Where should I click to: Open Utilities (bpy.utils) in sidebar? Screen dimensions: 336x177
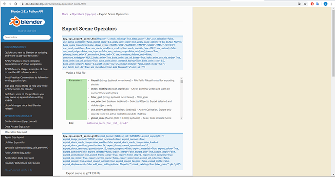pos(15,142)
